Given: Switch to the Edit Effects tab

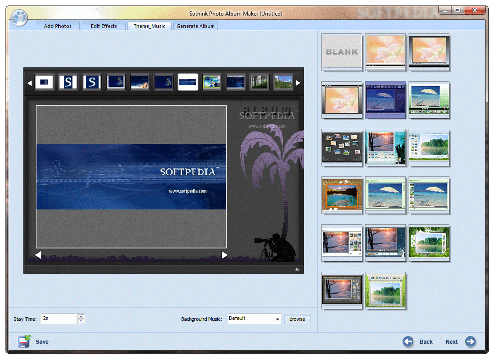Looking at the screenshot, I should [104, 26].
